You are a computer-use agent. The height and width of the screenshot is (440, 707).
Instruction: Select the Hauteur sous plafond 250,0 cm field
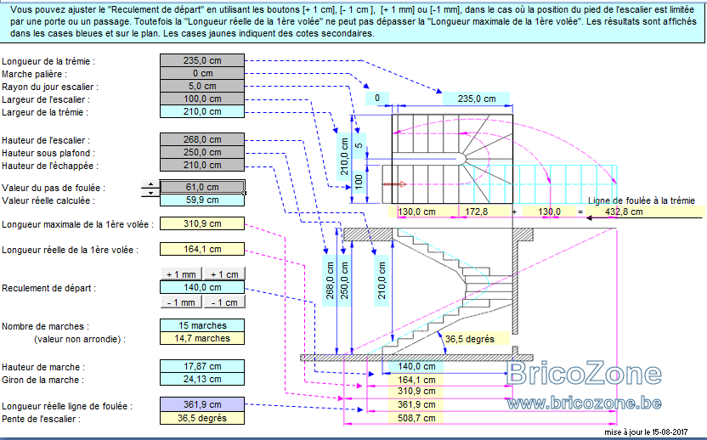pyautogui.click(x=202, y=152)
